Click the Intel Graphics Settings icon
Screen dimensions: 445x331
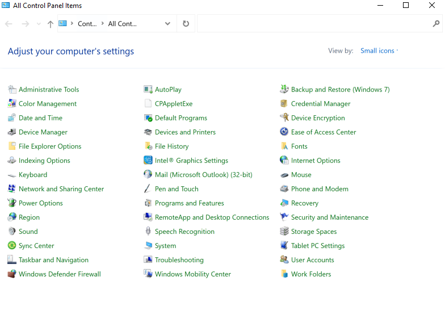148,161
